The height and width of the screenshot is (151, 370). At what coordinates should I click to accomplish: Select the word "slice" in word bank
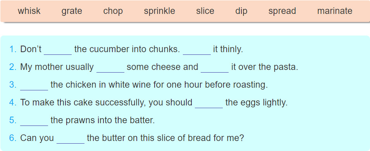pos(205,11)
